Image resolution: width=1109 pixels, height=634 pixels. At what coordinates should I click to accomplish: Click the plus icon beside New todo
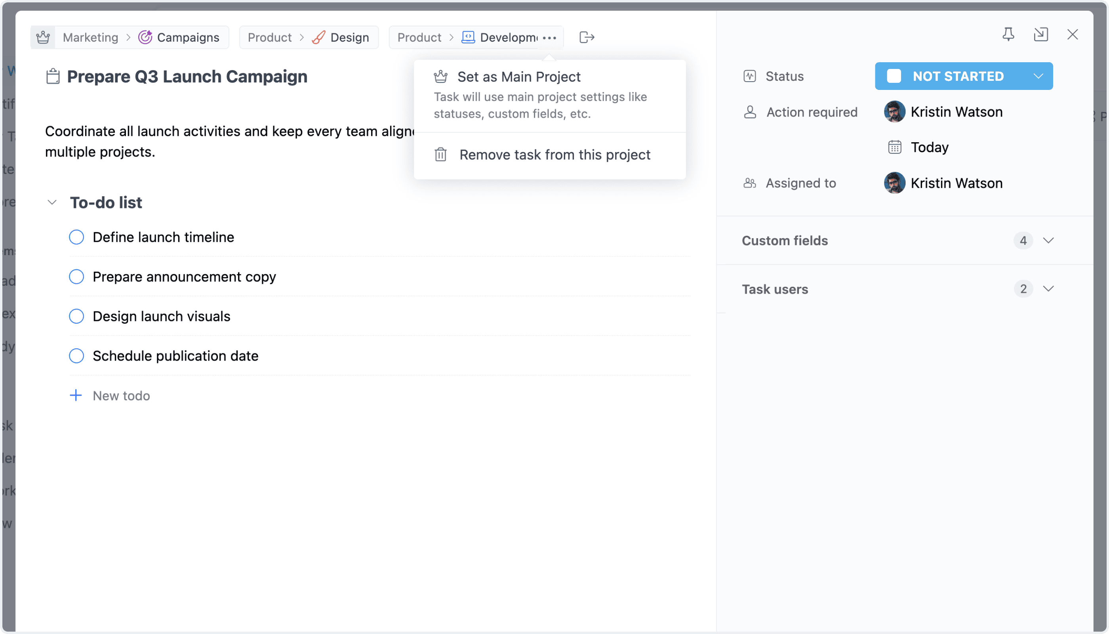coord(76,395)
